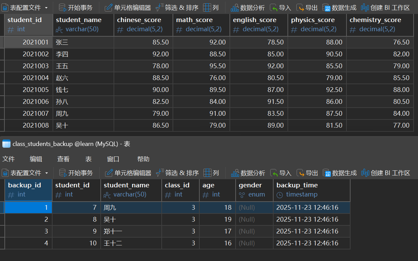The width and height of the screenshot is (418, 261).
Task: Click the age column header
Action: pos(218,190)
